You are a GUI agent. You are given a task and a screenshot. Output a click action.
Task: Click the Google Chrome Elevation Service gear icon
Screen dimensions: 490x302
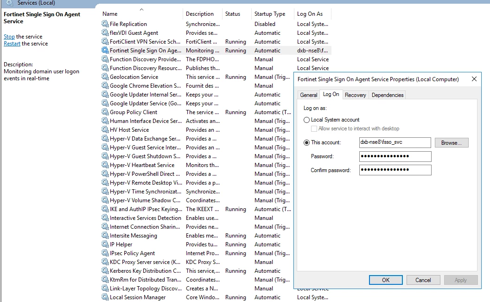(105, 85)
